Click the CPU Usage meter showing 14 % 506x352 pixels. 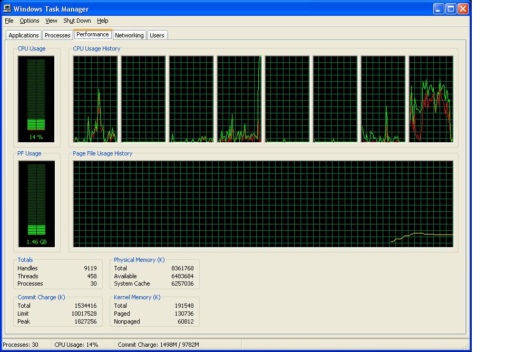tap(36, 99)
